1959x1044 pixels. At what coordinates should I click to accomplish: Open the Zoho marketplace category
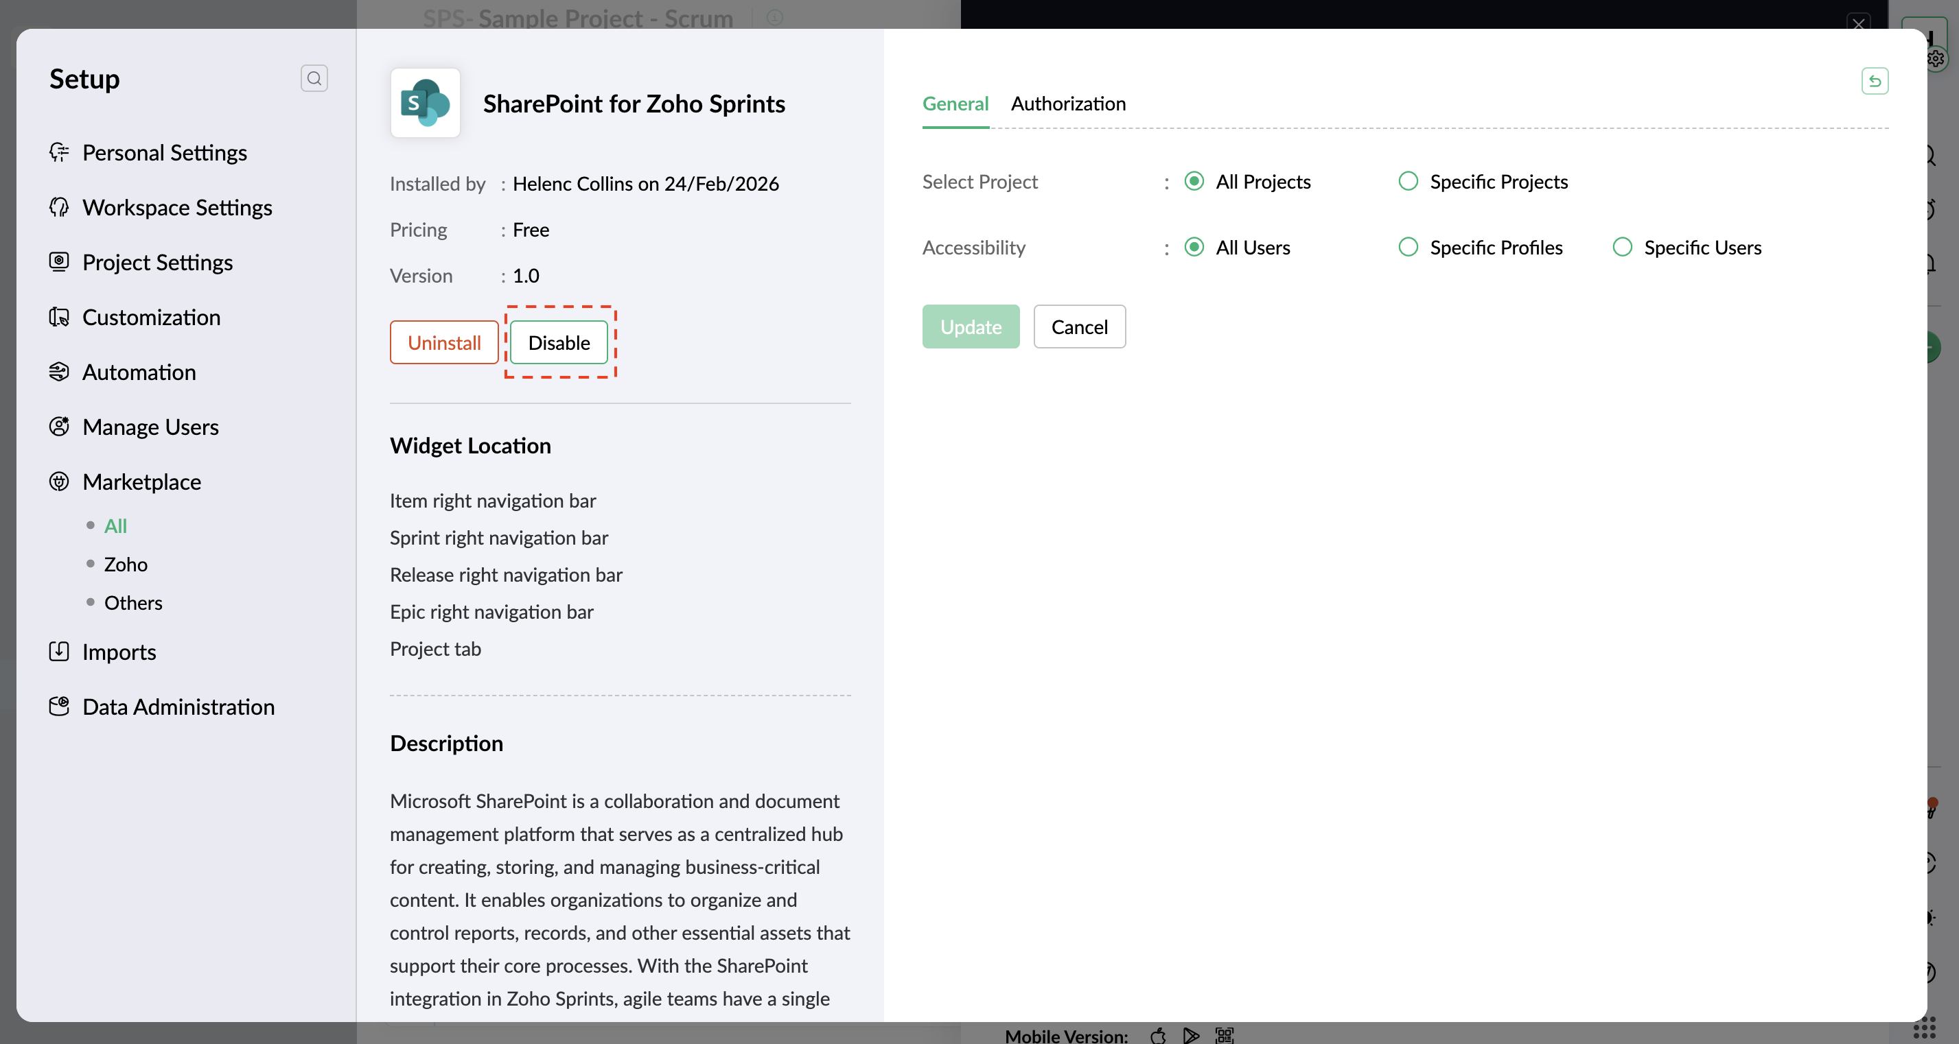[x=126, y=564]
